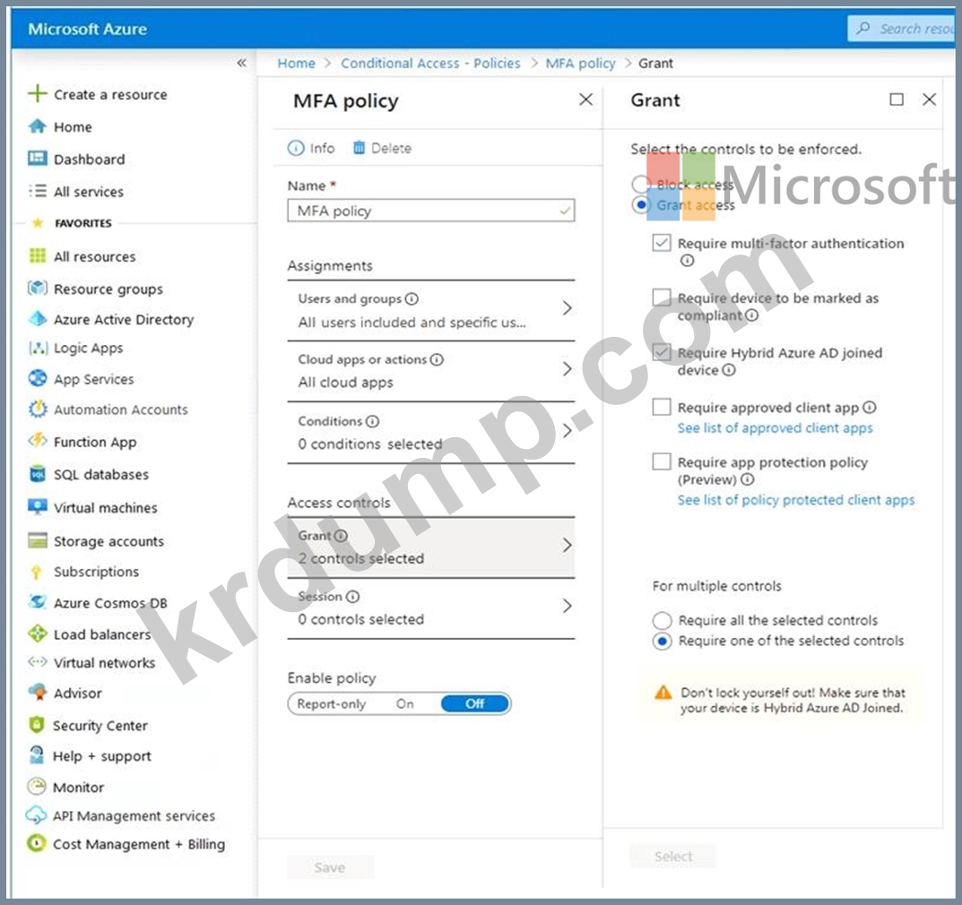This screenshot has width=962, height=905.
Task: Open See list of policy protected client apps
Action: (x=796, y=500)
